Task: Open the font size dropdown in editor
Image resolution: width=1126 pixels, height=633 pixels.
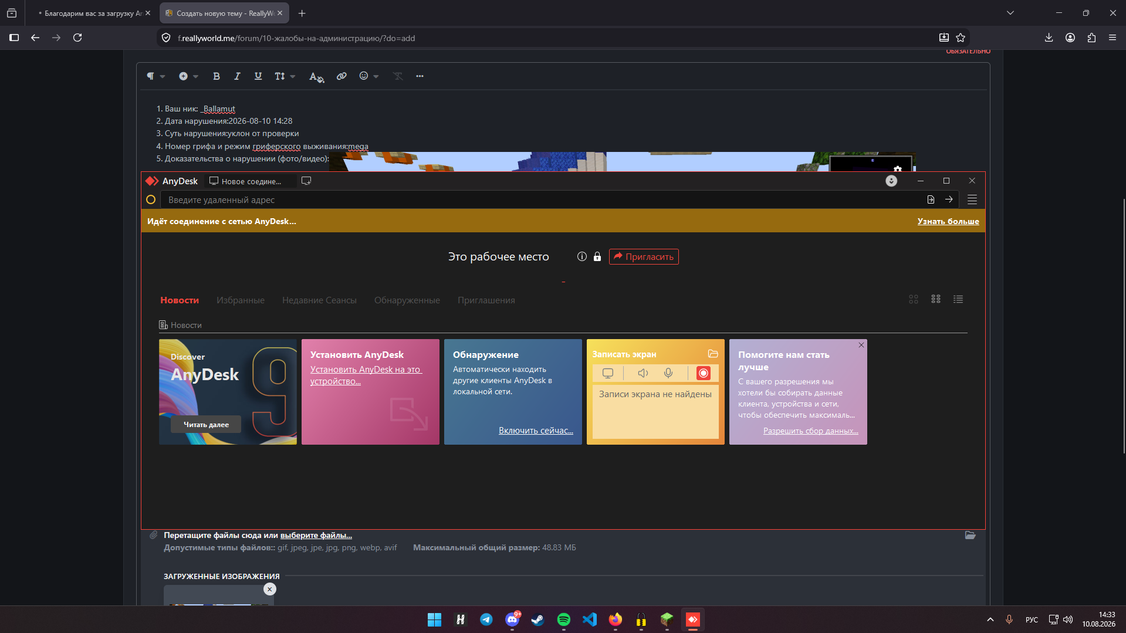Action: 285,76
